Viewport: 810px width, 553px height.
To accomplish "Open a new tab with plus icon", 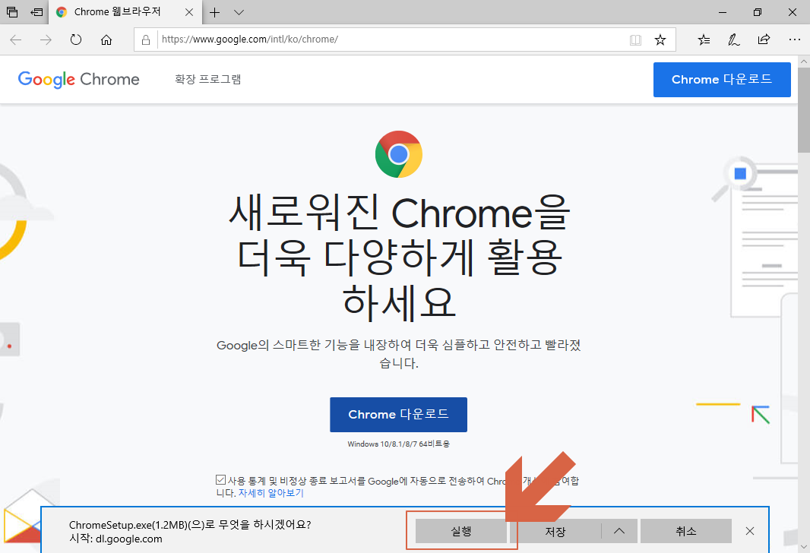I will coord(215,12).
